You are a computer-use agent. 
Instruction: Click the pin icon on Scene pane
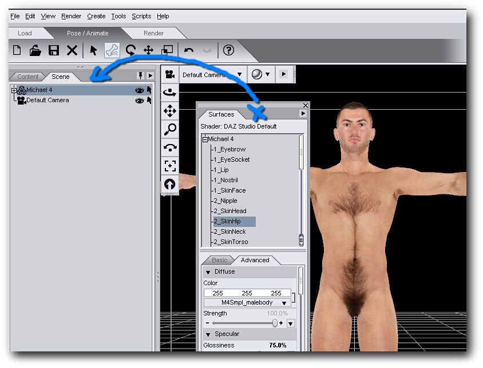click(140, 75)
